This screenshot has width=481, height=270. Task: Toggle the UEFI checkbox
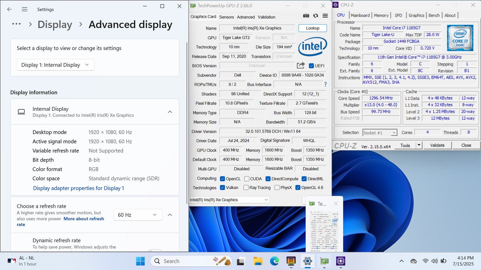coord(311,66)
